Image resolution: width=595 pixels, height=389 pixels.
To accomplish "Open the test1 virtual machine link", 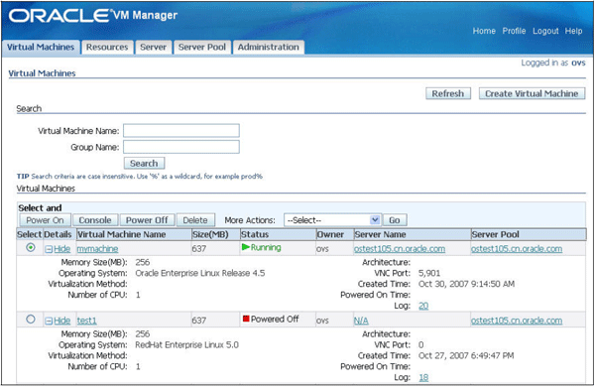I will (x=87, y=321).
